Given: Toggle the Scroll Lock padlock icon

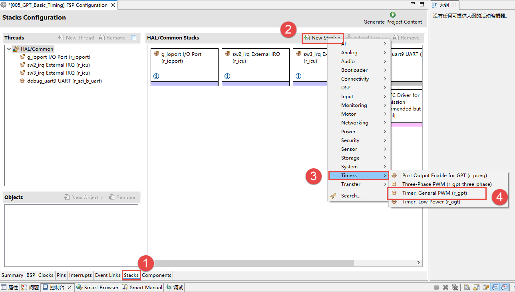Looking at the screenshot, I should 476,287.
